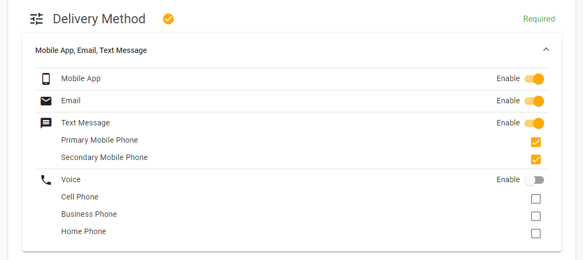
Task: Click the Voice telephone handset icon
Action: pos(46,180)
